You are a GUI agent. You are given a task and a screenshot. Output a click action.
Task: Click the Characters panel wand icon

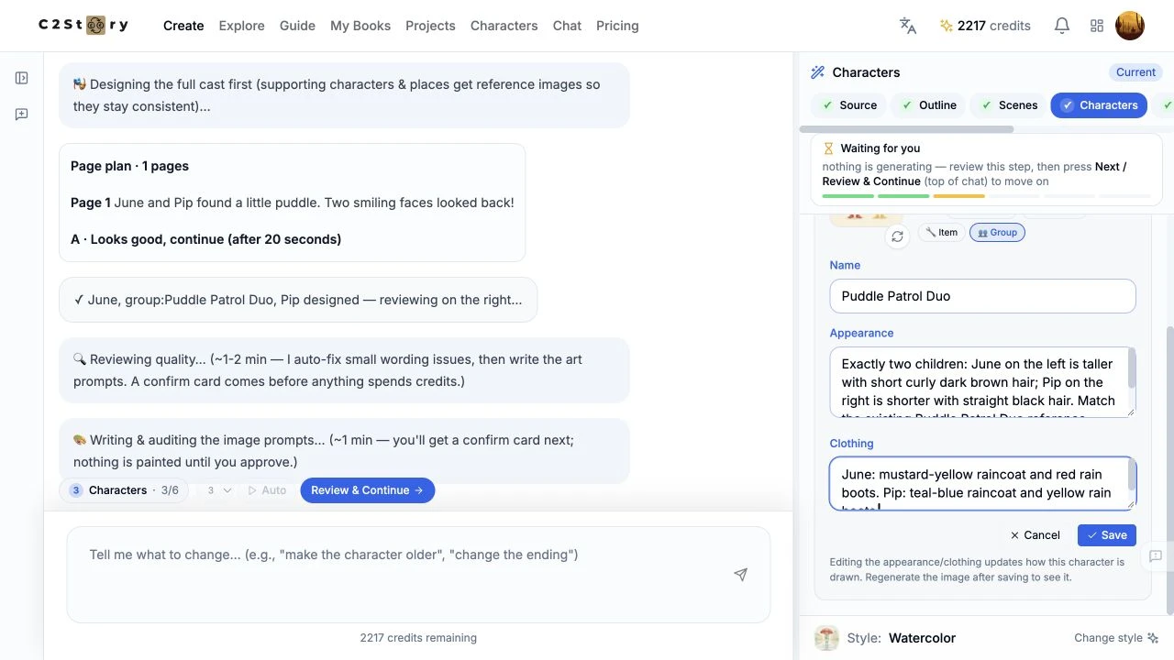tap(817, 72)
